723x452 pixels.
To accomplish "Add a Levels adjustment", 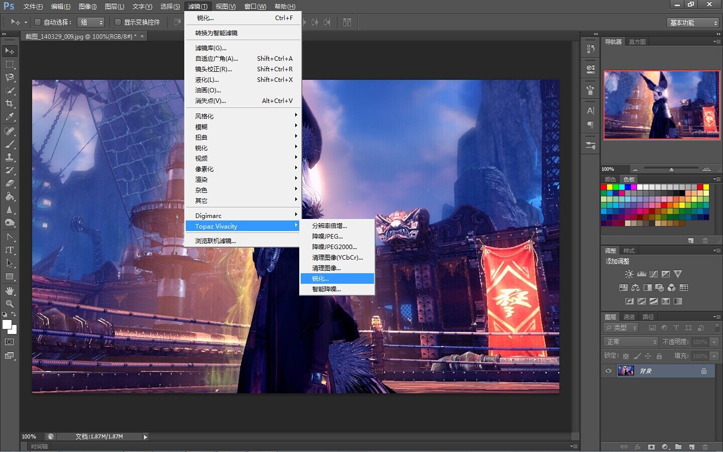I will pyautogui.click(x=641, y=274).
